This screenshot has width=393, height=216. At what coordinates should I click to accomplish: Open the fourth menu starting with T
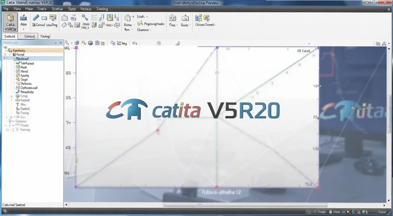42,9
